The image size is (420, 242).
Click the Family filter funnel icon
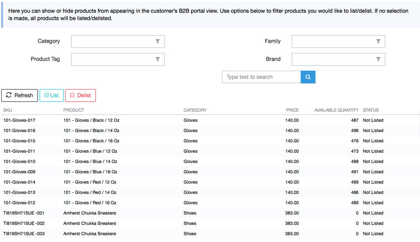point(378,41)
